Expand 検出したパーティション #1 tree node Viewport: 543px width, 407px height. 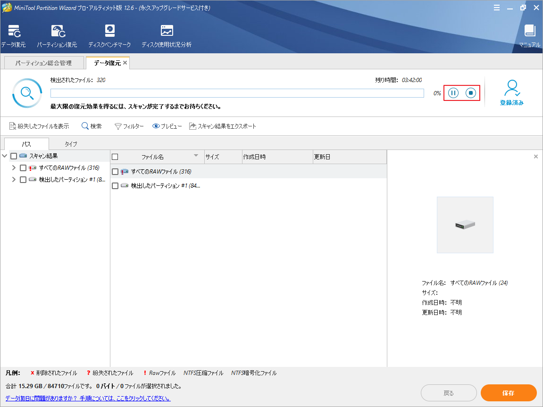(13, 179)
